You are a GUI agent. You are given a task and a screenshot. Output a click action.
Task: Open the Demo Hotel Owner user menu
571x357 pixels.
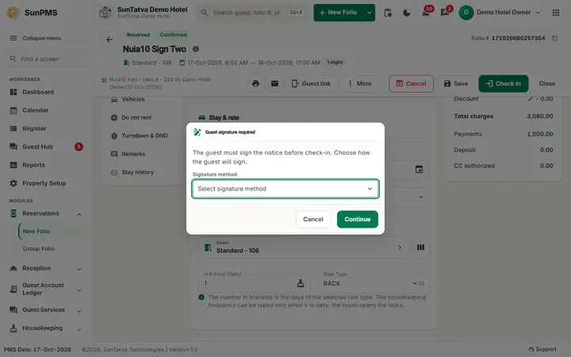(x=500, y=13)
